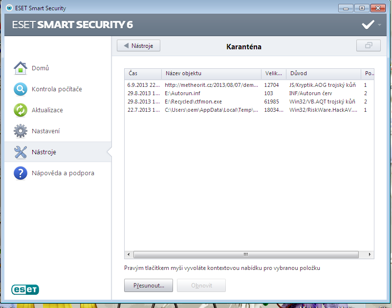
Task: Click the 22.7.2013 date cell
Action: 144,110
